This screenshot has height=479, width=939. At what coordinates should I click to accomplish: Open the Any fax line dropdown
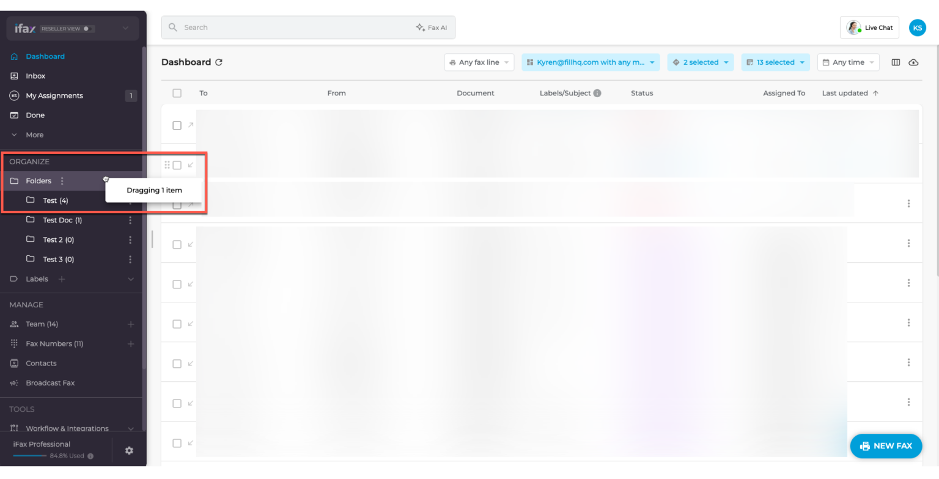coord(479,62)
